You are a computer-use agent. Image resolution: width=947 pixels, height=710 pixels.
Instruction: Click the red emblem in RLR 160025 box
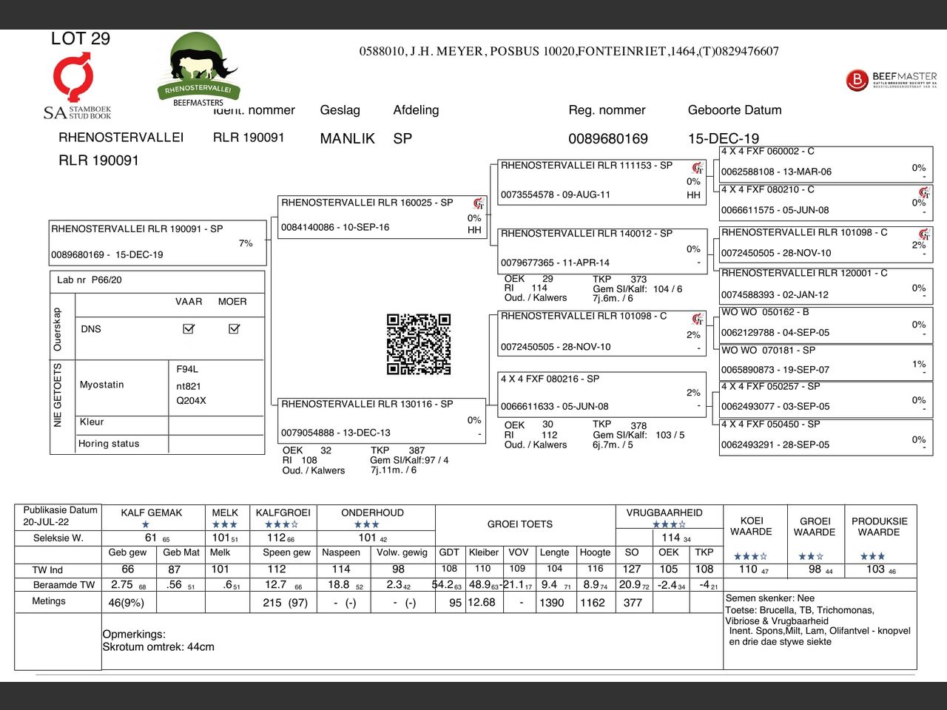[479, 203]
